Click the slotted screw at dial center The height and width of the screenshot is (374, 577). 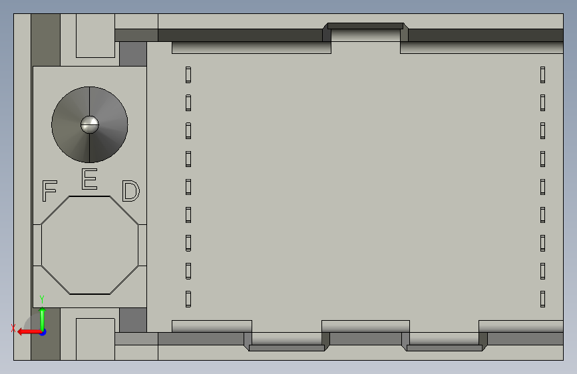point(89,125)
